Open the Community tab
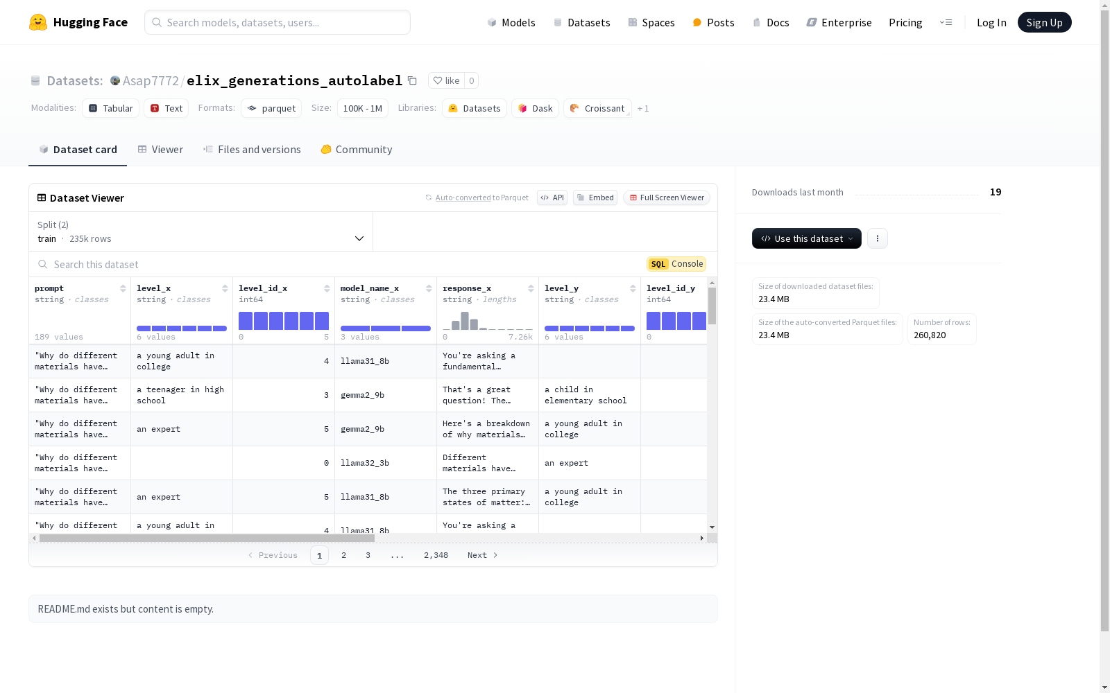Image resolution: width=1110 pixels, height=693 pixels. [357, 150]
